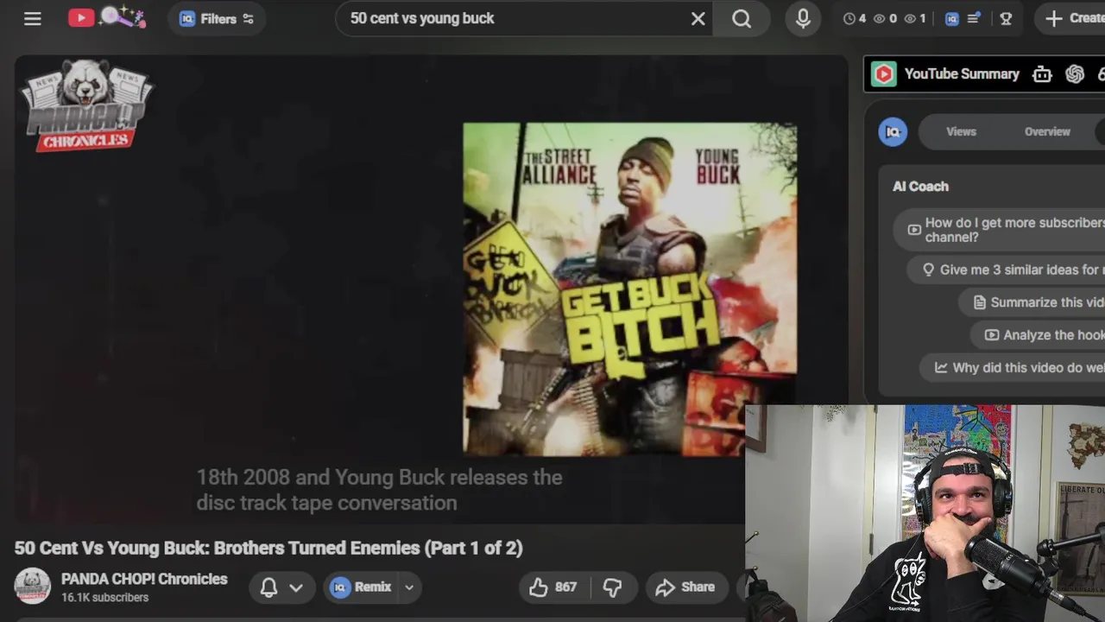Select 'Give me 3 similar ideas' prompt
The width and height of the screenshot is (1105, 622).
click(1007, 270)
